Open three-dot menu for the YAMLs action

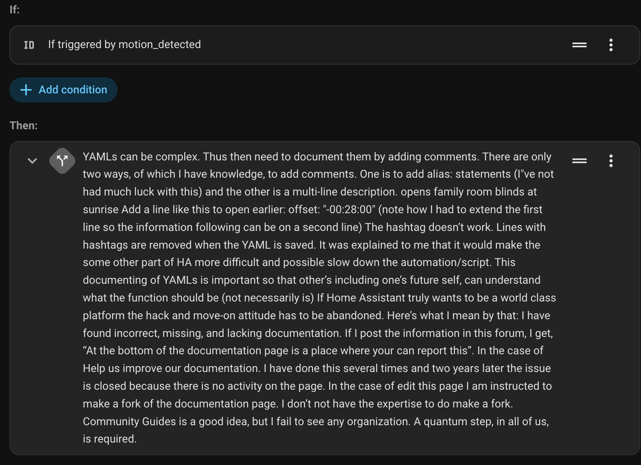click(x=611, y=161)
